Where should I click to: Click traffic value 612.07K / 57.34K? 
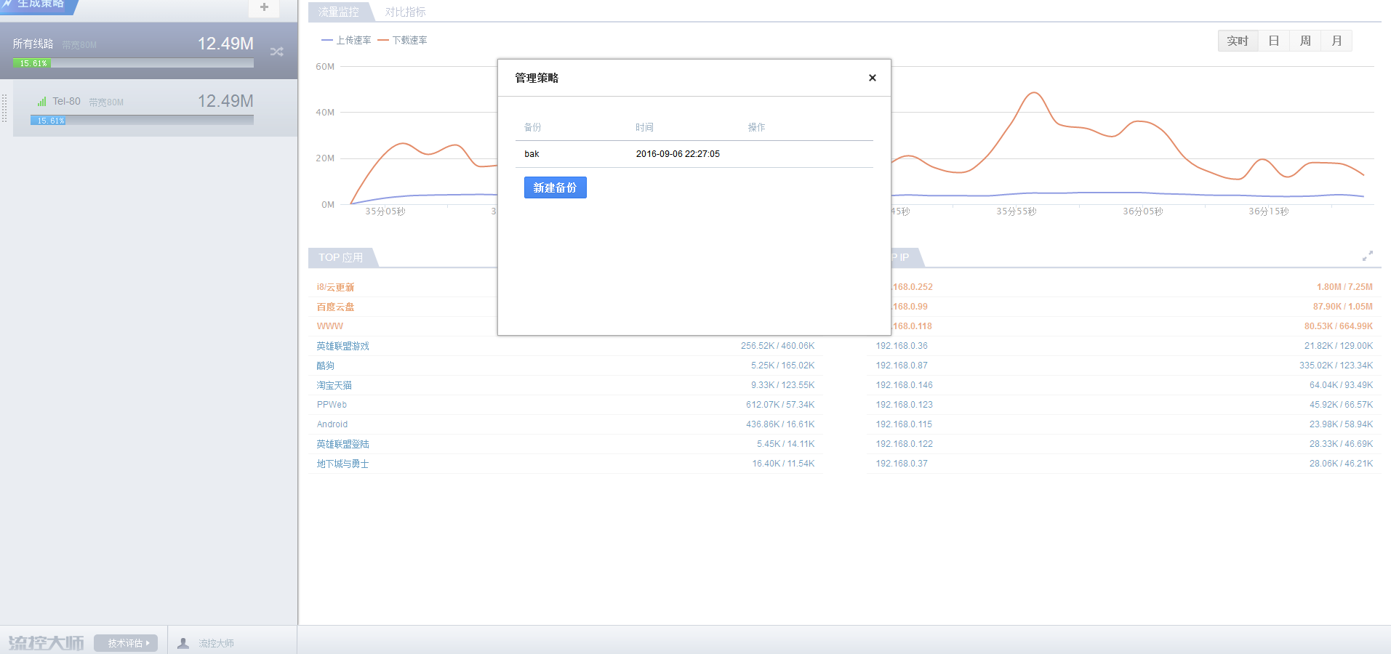(x=780, y=405)
